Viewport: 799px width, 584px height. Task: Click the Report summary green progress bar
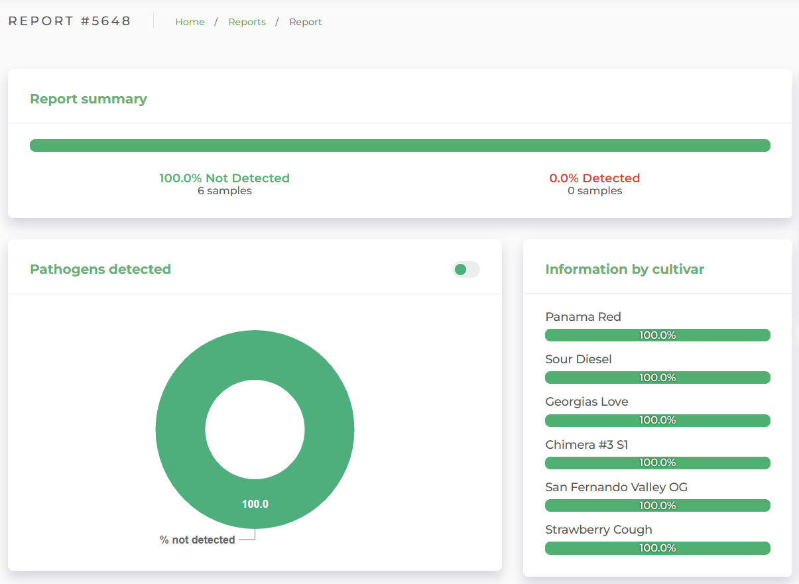click(x=400, y=146)
